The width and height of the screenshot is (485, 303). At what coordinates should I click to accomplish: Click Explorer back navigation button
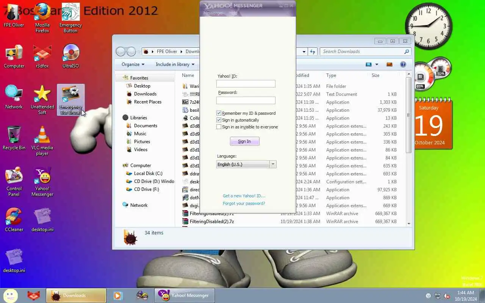[121, 52]
